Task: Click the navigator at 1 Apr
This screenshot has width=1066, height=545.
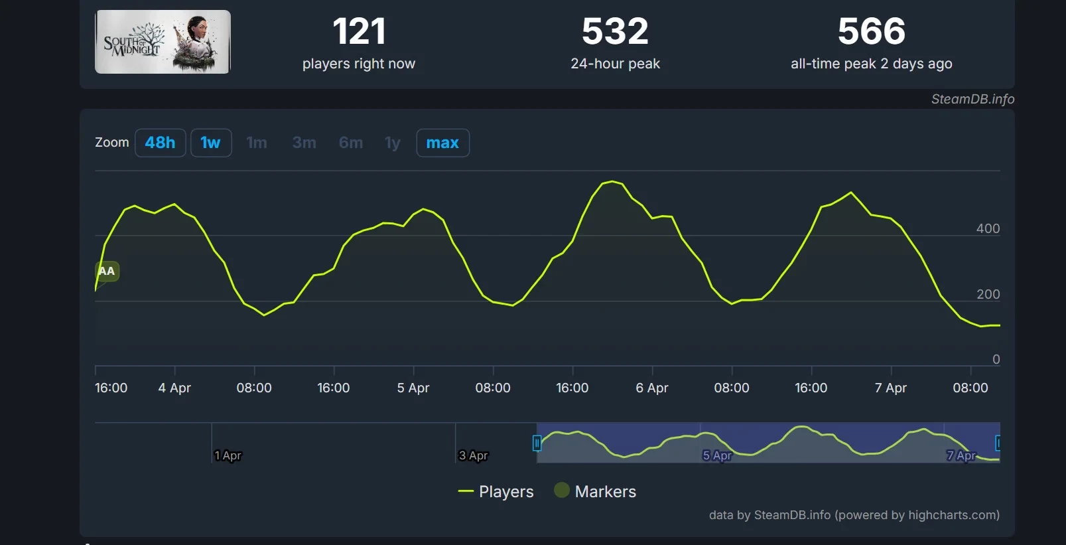Action: (228, 455)
